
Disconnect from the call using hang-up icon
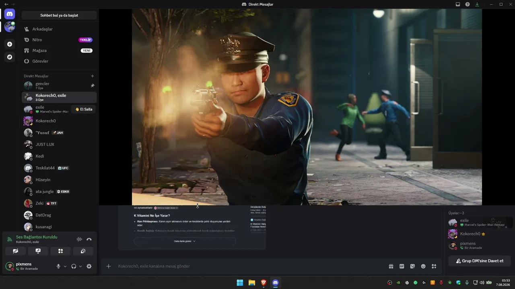(x=89, y=239)
